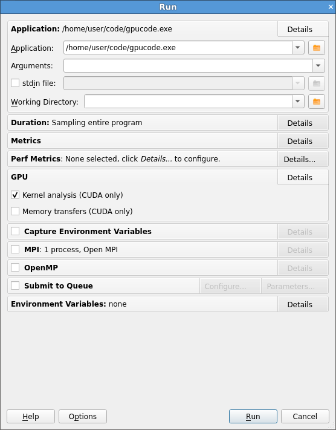Uncheck Kernel analysis (CUDA only)
Image resolution: width=336 pixels, height=430 pixels.
(15, 195)
